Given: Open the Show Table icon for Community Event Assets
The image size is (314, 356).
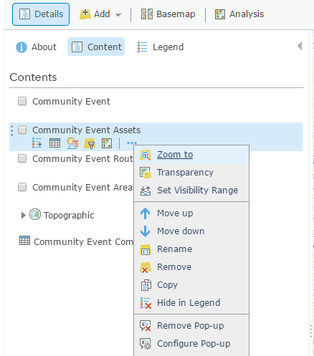Looking at the screenshot, I should [54, 143].
